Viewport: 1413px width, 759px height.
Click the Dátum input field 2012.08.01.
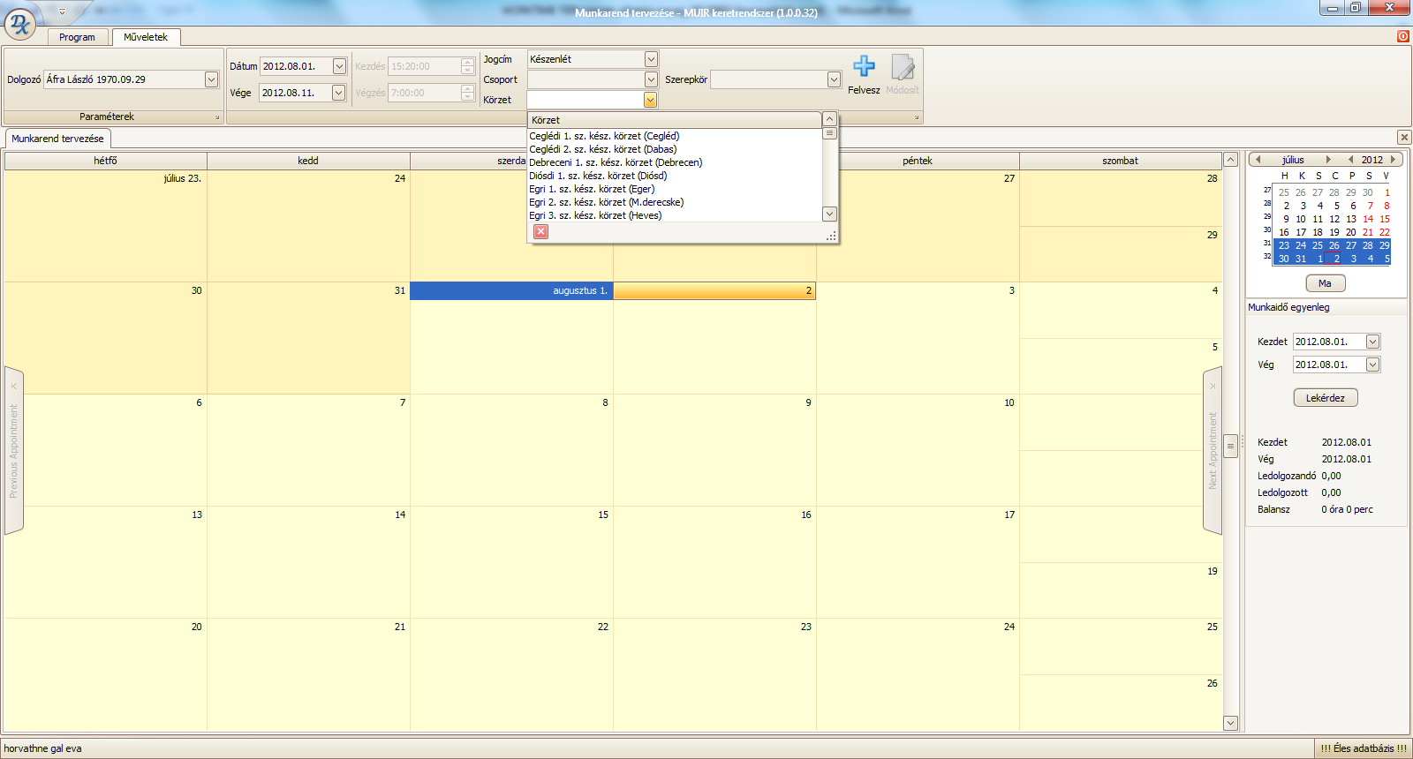tap(295, 66)
